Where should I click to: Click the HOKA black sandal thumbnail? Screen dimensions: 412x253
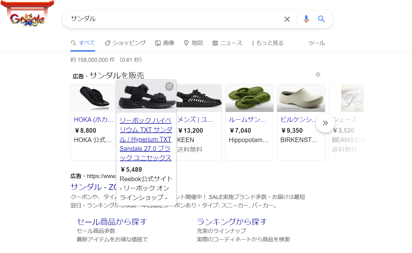click(94, 98)
